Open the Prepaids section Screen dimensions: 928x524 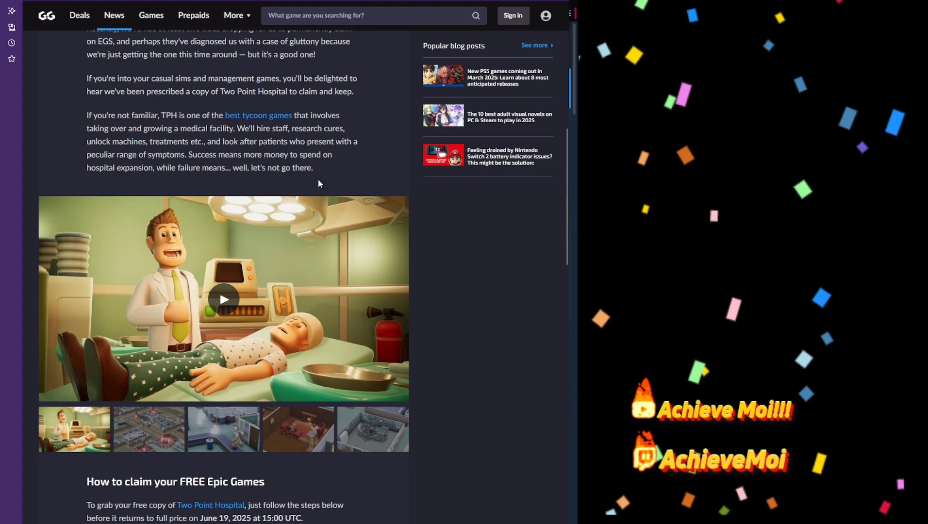click(193, 16)
